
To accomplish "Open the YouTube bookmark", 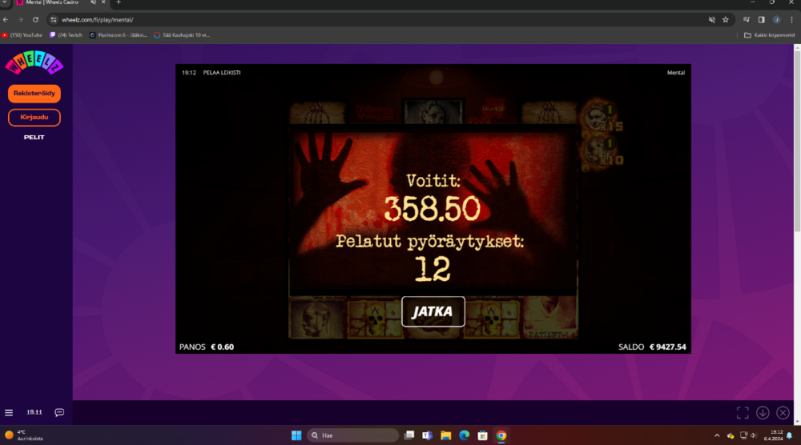I will click(22, 35).
